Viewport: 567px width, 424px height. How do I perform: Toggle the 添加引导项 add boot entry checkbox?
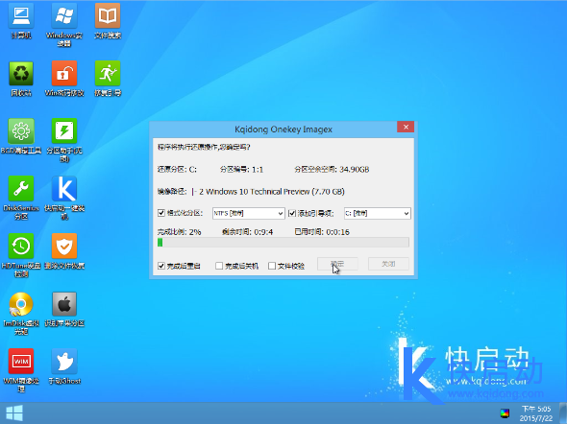click(x=292, y=213)
